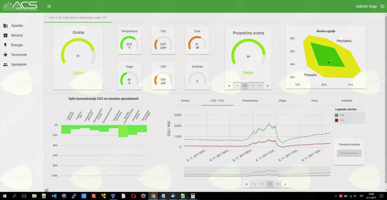The height and width of the screenshot is (200, 387).
Task: Open Uporabniki in the sidebar
Action: pos(19,65)
